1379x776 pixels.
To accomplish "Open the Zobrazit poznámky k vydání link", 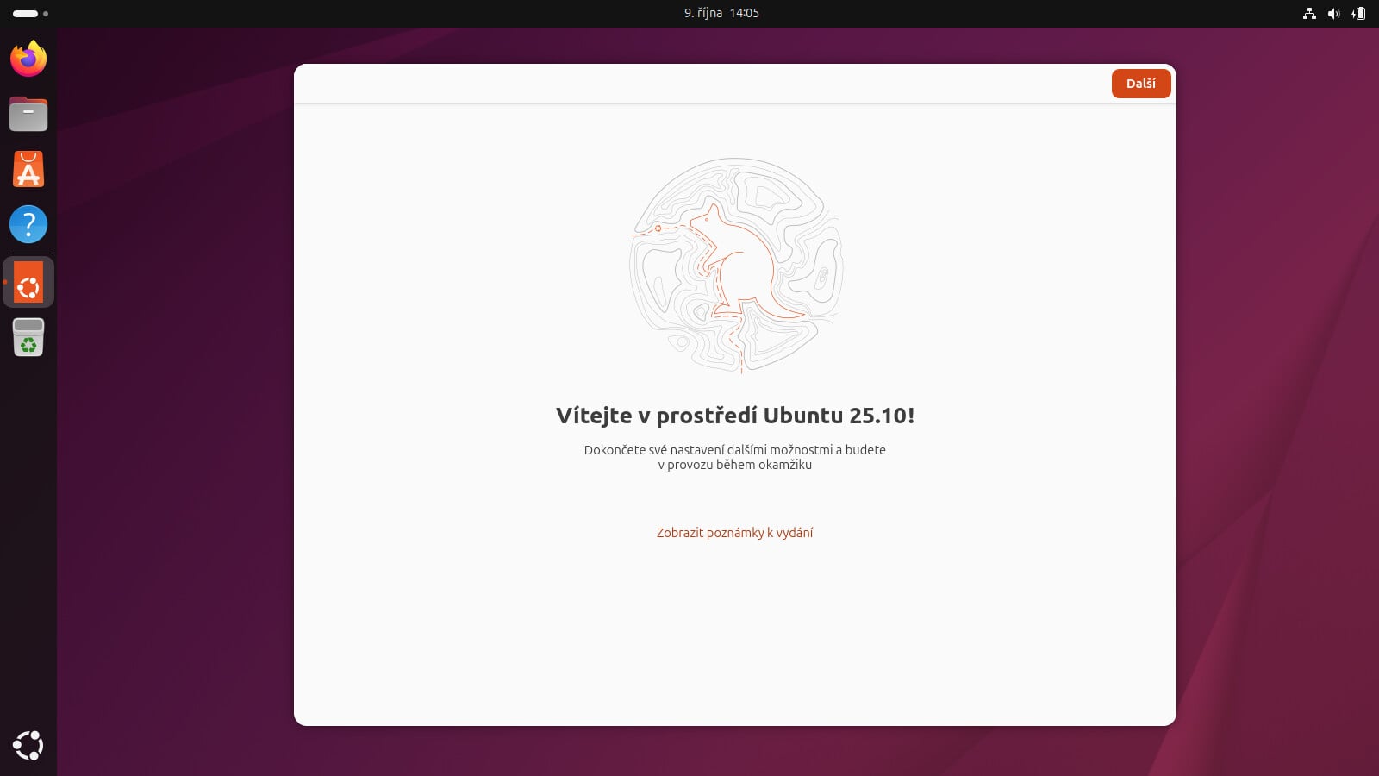I will [x=734, y=533].
